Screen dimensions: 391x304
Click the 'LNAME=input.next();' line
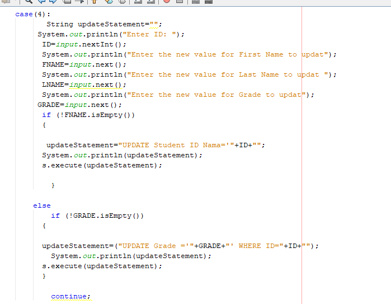point(84,85)
